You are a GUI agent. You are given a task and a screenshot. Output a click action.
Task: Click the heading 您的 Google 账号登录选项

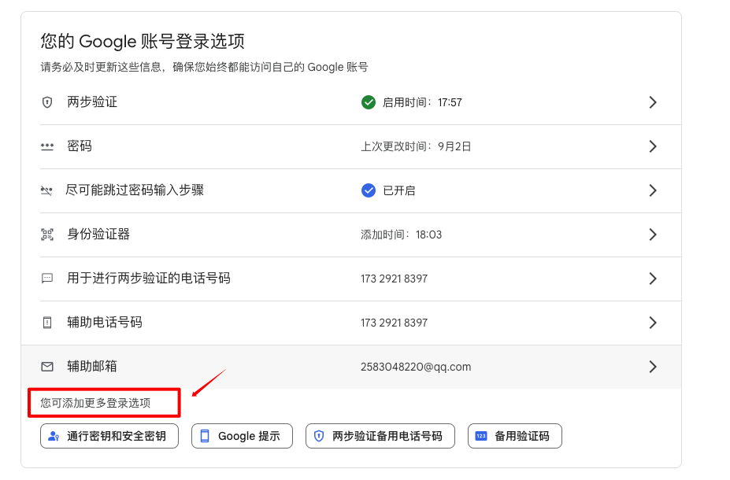[143, 42]
